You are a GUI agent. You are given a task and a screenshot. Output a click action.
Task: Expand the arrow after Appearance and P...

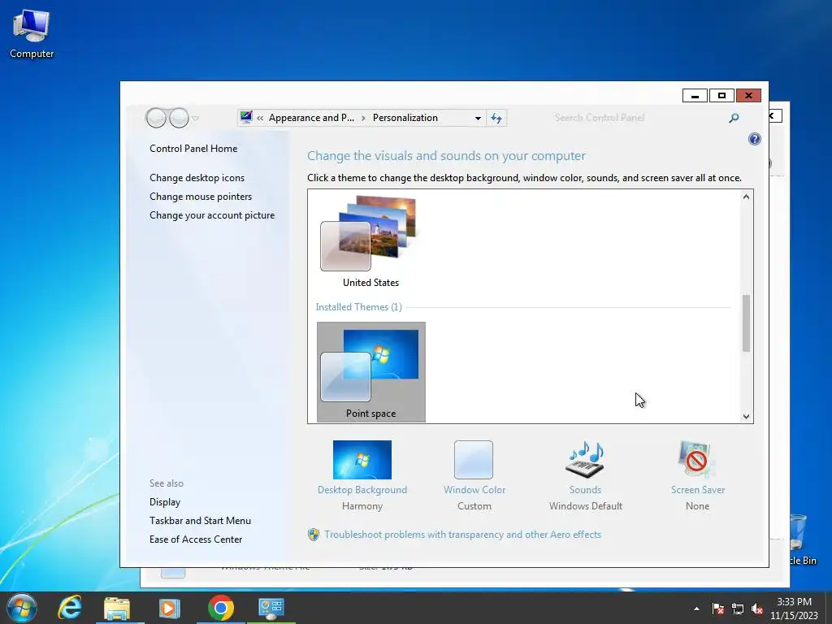click(x=363, y=118)
